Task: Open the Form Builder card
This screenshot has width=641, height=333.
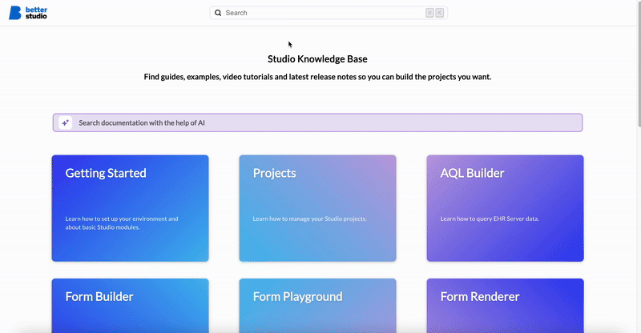Action: pos(130,304)
